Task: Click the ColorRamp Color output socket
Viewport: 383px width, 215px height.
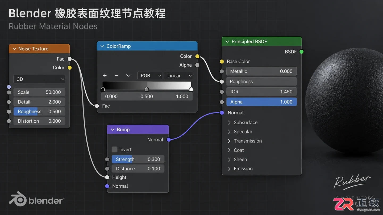Action: (x=197, y=56)
